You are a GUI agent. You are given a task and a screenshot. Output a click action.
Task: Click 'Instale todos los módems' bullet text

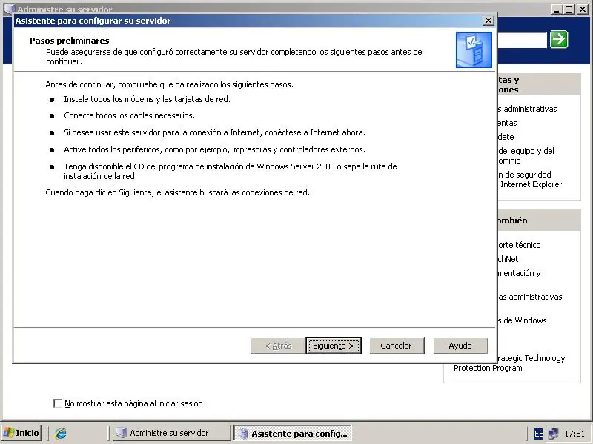point(147,99)
